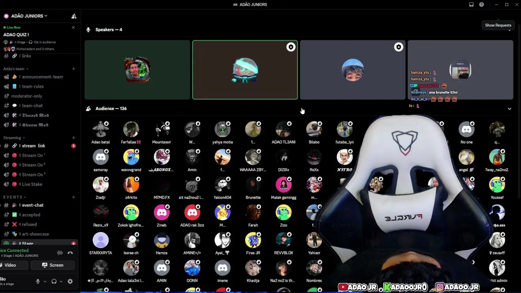Add a channel to the EVENTS category
The width and height of the screenshot is (521, 293).
[73, 197]
